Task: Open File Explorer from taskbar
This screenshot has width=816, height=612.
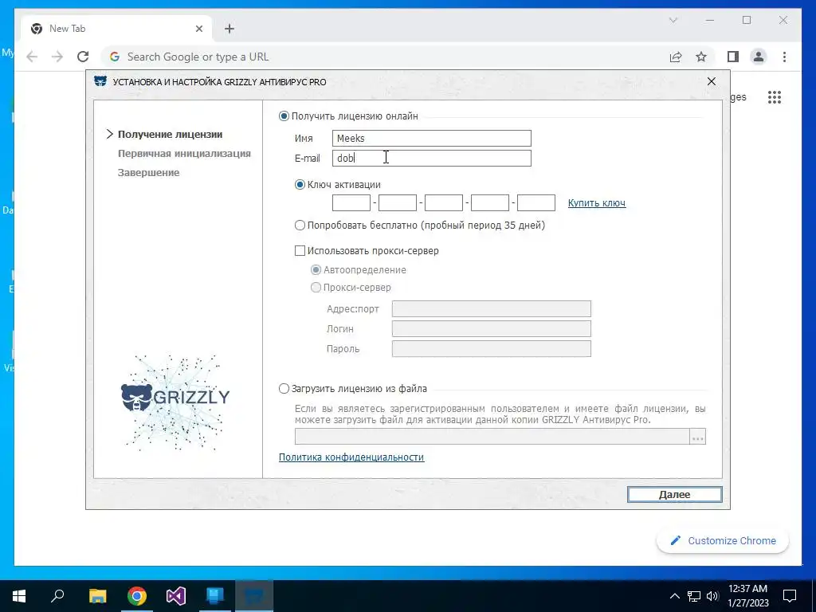Action: point(97,596)
